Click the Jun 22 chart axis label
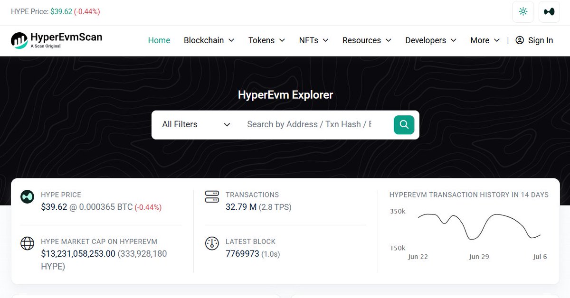Screen dimensions: 570x298 pyautogui.click(x=418, y=257)
